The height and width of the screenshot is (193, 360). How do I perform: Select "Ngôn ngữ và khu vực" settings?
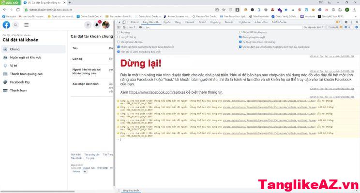point(26,57)
